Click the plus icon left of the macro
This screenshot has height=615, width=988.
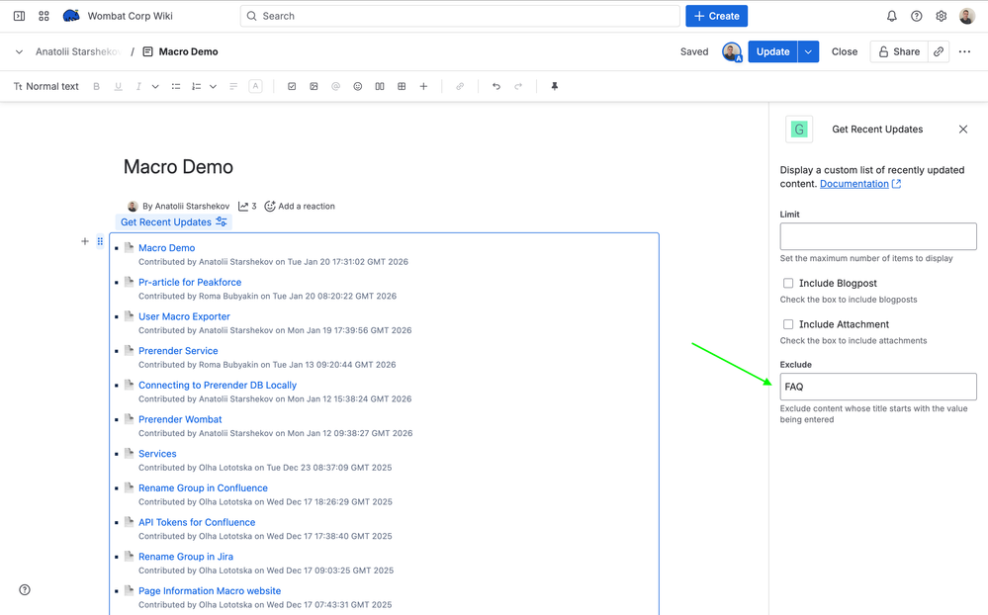pyautogui.click(x=84, y=241)
